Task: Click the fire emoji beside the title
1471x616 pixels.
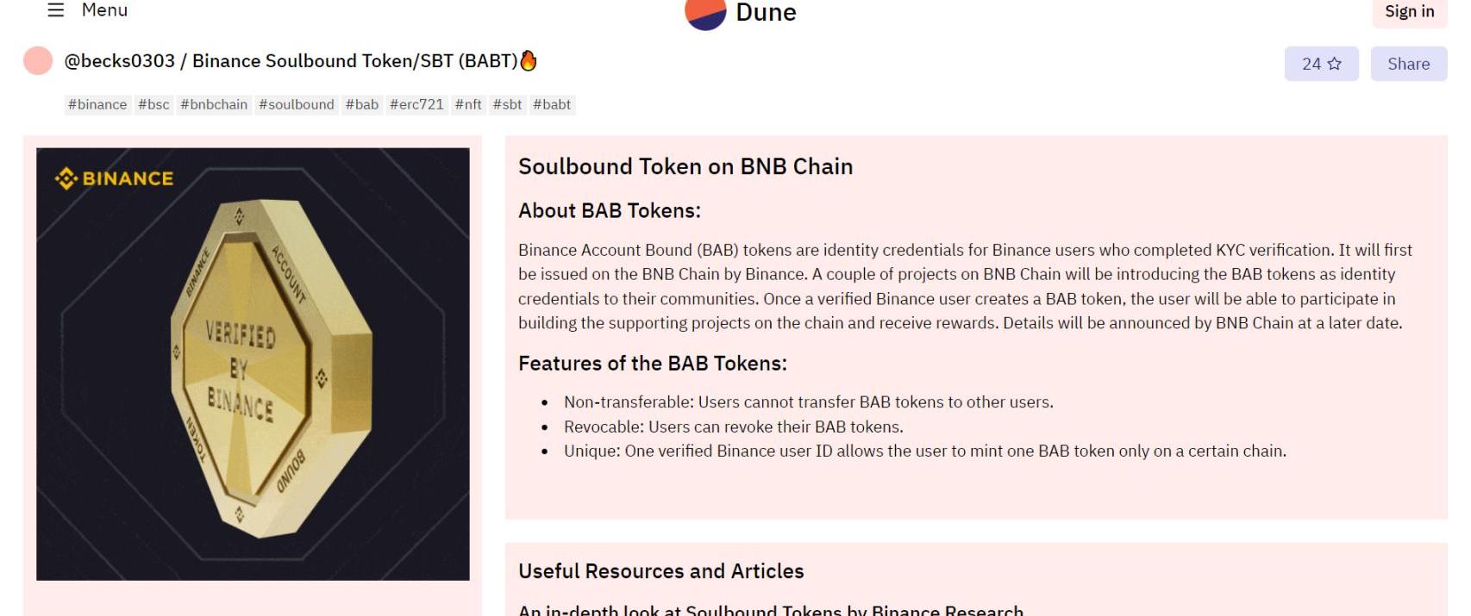Action: [529, 60]
